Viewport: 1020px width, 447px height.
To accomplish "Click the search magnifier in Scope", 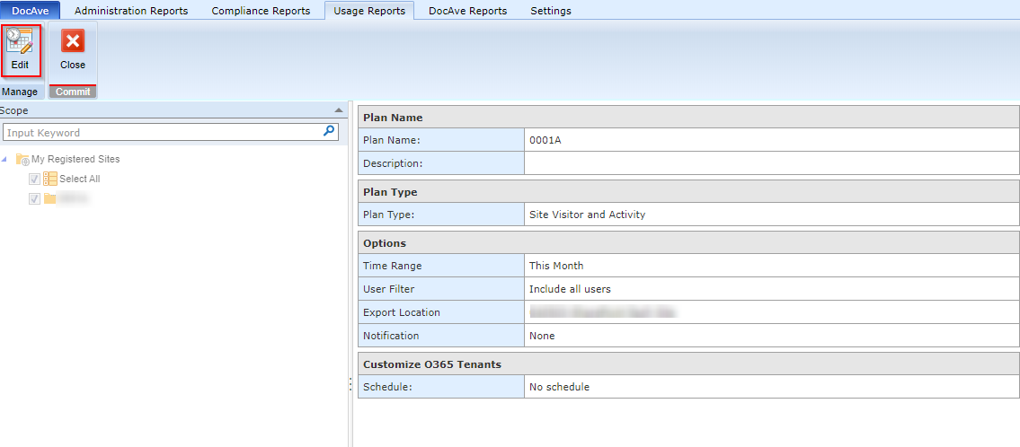I will click(329, 131).
